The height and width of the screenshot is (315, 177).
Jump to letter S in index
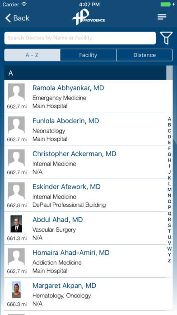170,225
